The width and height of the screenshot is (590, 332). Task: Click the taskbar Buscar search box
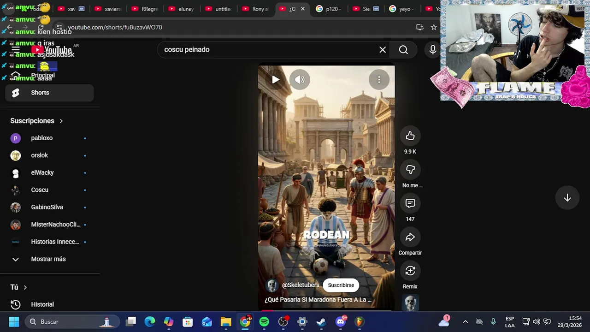[x=71, y=322]
